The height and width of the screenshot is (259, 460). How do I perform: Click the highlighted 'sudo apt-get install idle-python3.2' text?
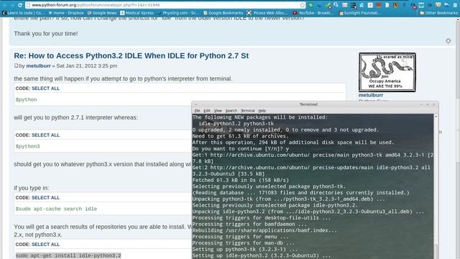pos(68,255)
